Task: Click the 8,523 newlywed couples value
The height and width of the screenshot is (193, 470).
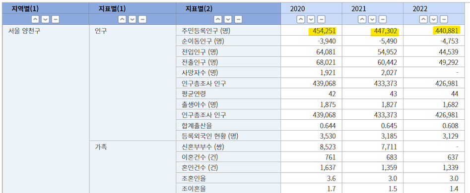Action: click(329, 147)
